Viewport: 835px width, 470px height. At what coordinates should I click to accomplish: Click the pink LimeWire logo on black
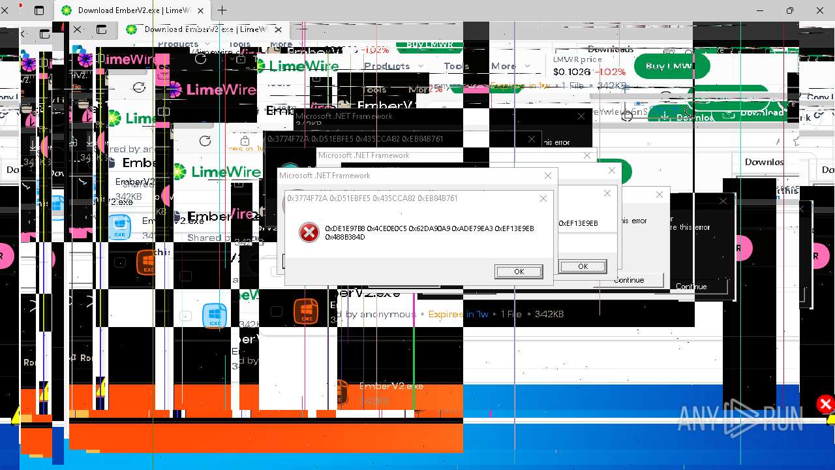(211, 90)
